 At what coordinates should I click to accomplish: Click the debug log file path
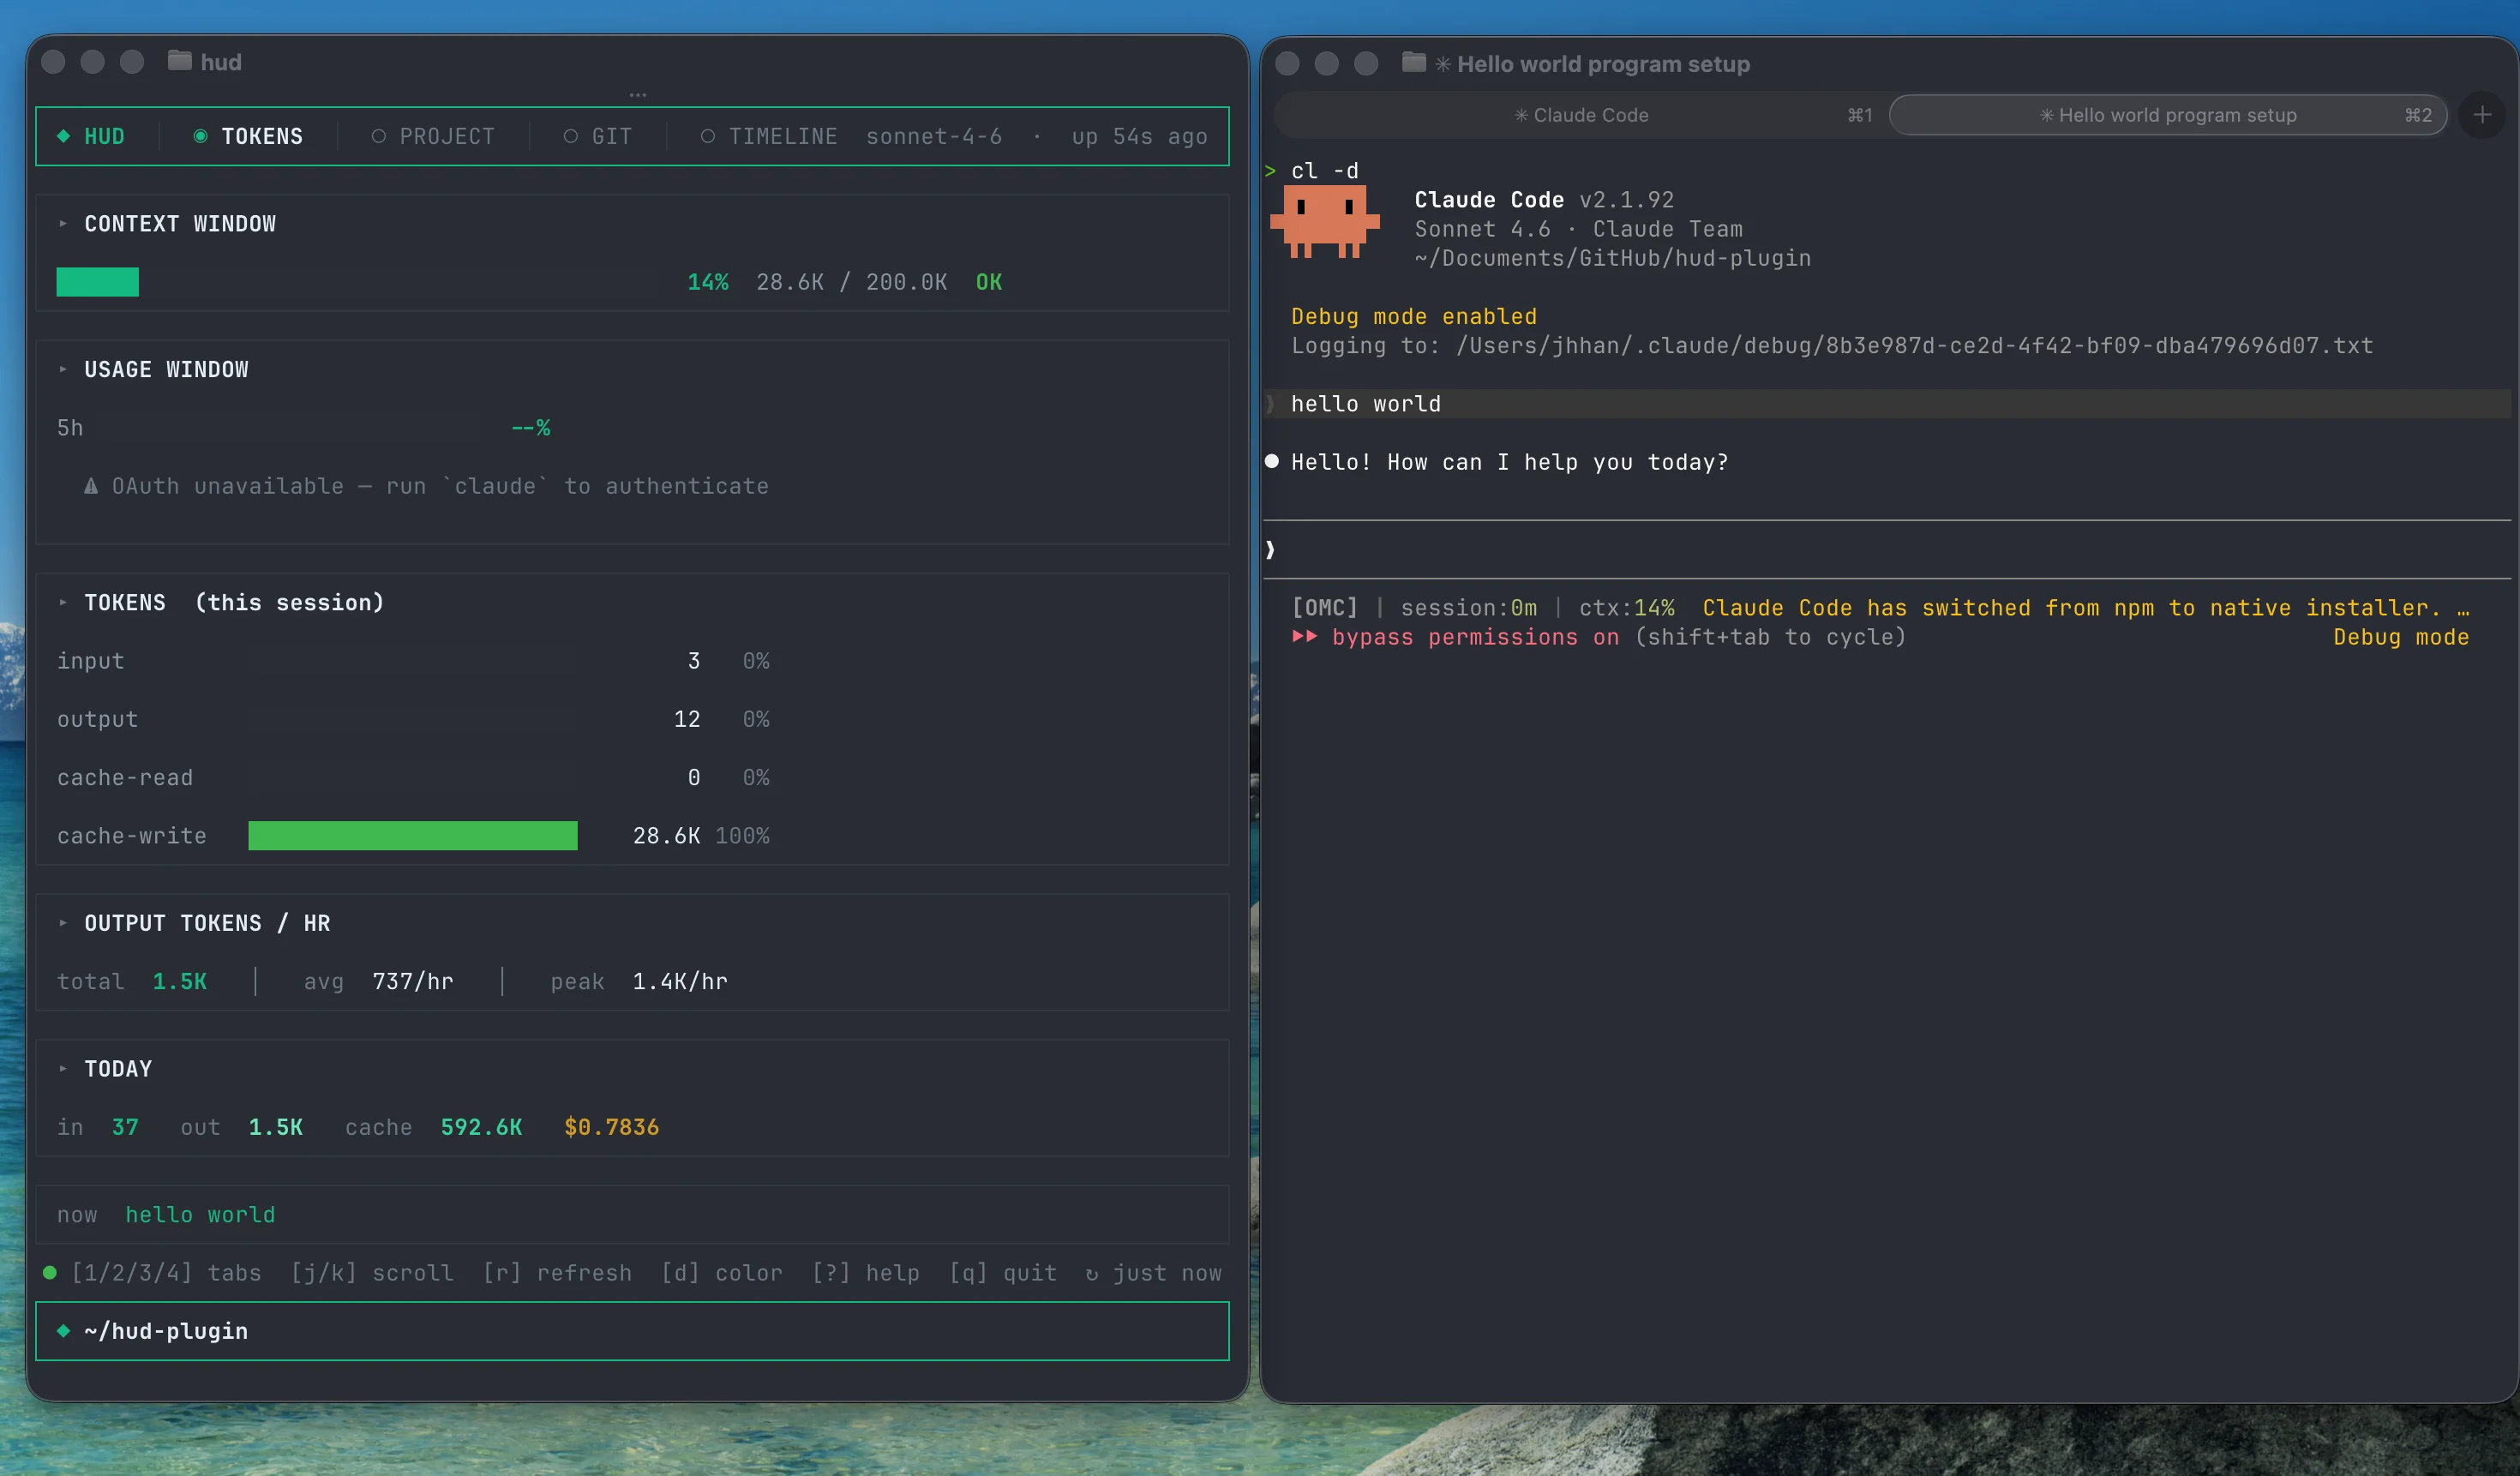tap(1914, 346)
